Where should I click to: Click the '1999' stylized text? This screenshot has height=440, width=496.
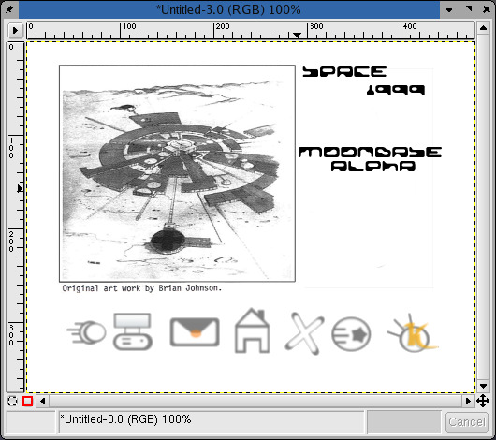pyautogui.click(x=396, y=90)
